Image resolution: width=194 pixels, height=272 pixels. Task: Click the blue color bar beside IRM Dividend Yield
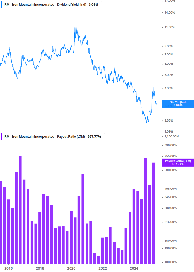coord(2,5)
